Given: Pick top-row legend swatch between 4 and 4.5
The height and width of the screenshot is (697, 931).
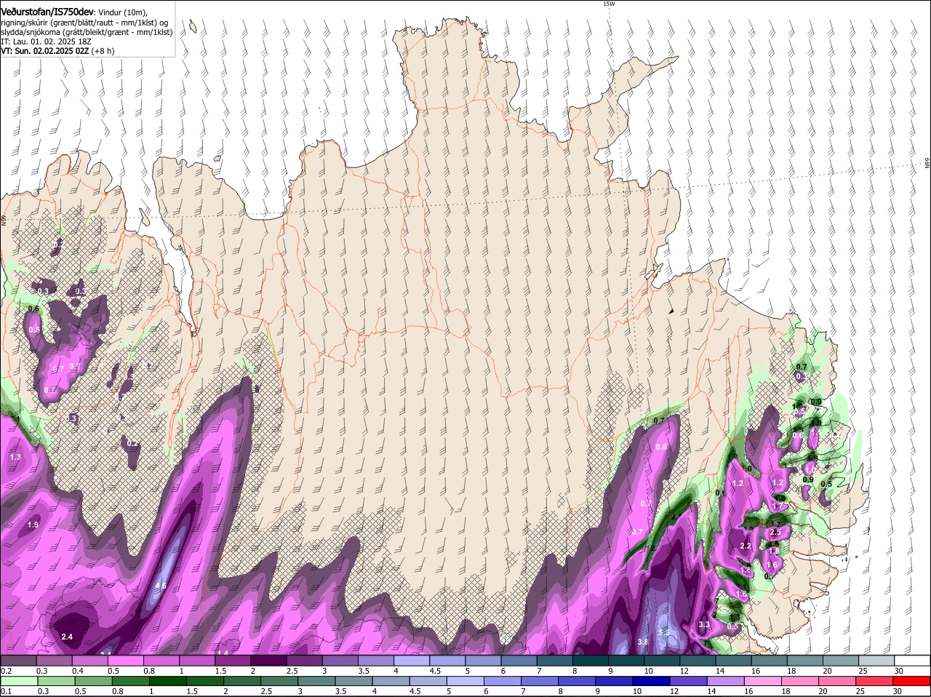Looking at the screenshot, I should click(x=412, y=660).
